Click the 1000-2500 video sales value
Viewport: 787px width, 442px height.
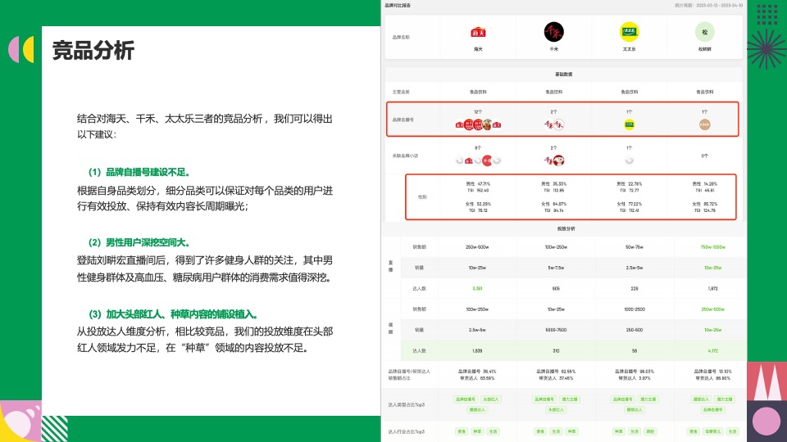coord(635,309)
